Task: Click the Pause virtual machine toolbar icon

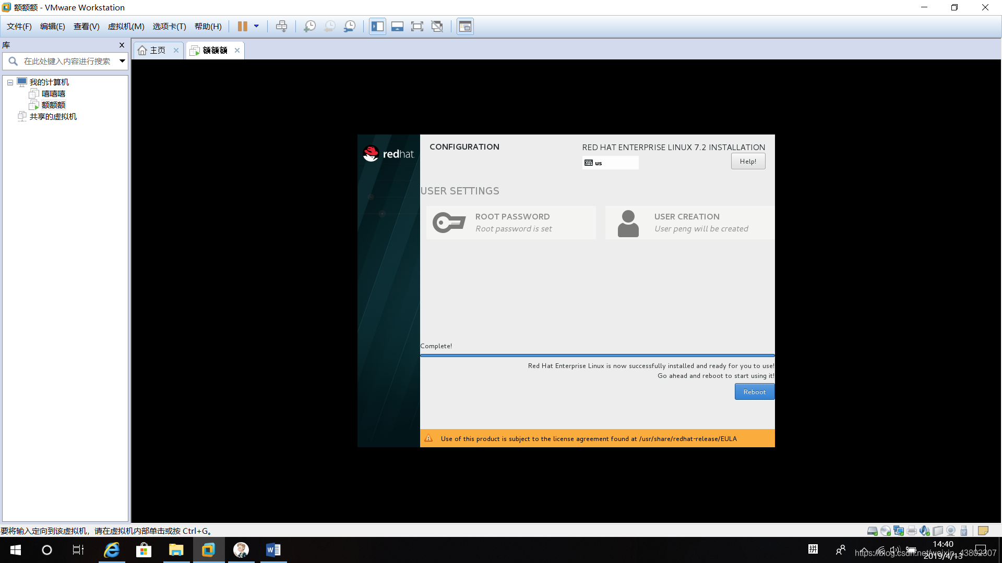Action: click(242, 26)
